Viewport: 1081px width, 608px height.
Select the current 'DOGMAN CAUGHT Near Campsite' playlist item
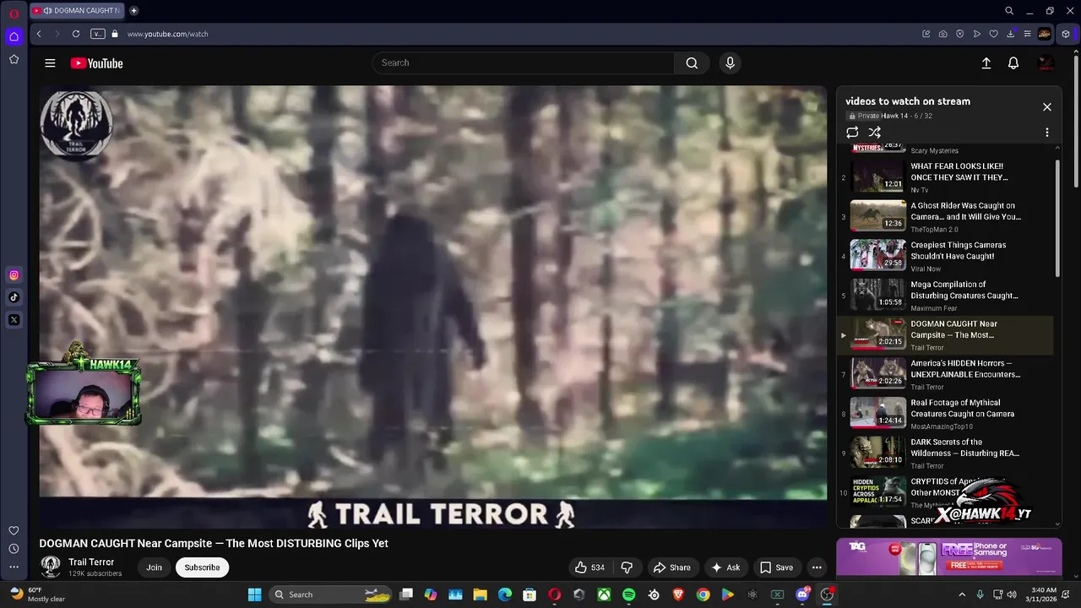945,335
